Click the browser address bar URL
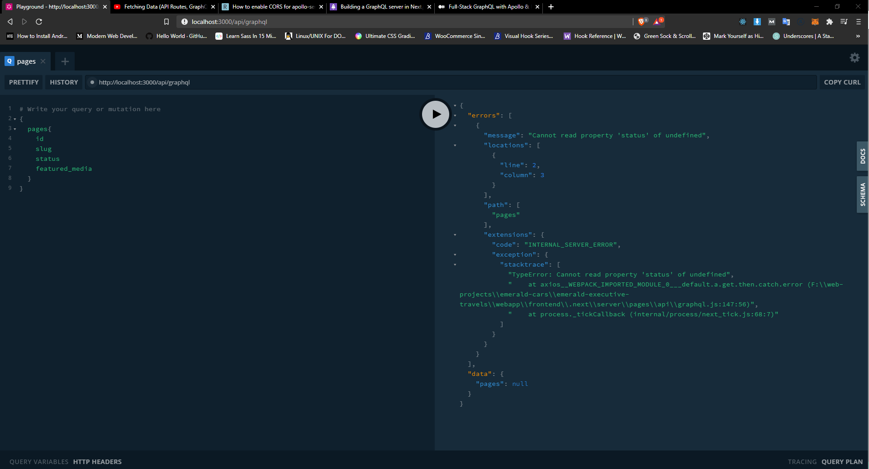This screenshot has height=469, width=869. tap(229, 22)
